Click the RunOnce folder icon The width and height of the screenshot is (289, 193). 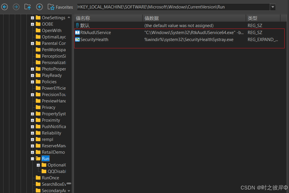38,178
